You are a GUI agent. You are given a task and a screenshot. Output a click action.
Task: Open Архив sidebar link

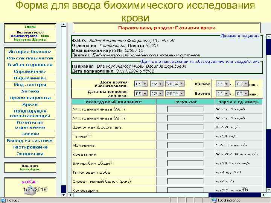click(x=30, y=105)
